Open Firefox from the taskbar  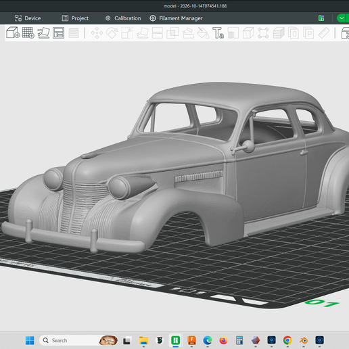pyautogui.click(x=223, y=340)
